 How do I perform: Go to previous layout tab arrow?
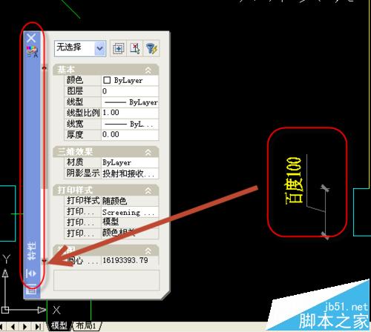[x=13, y=327]
